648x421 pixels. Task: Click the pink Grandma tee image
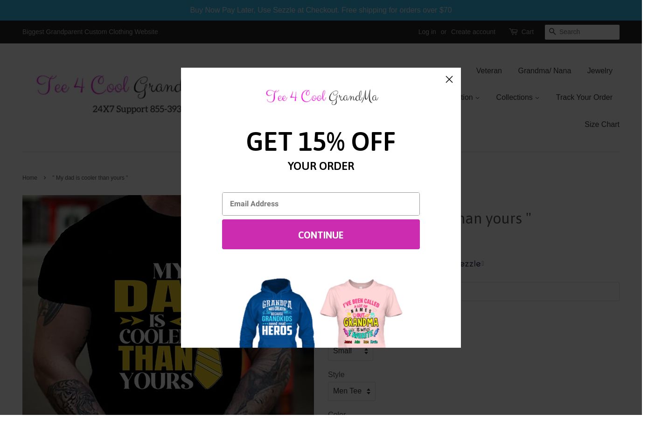pos(361,313)
